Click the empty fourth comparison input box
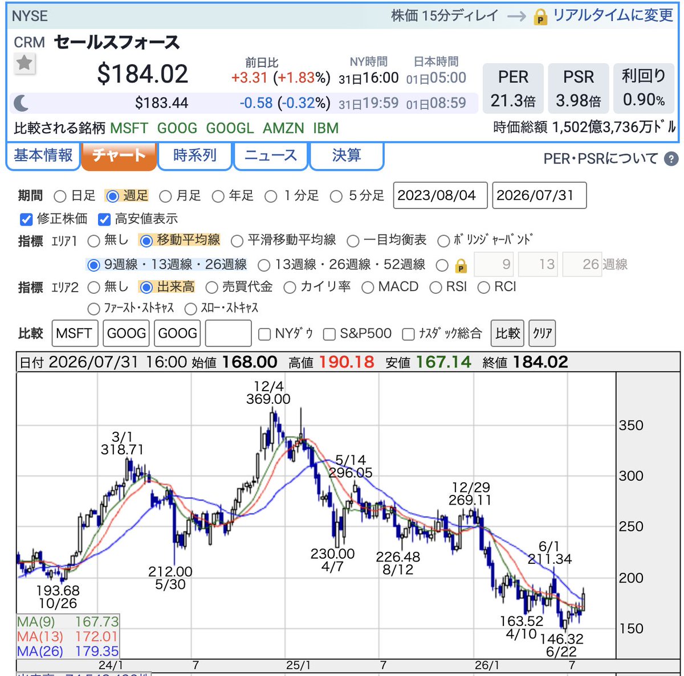684x676 pixels. pos(228,333)
